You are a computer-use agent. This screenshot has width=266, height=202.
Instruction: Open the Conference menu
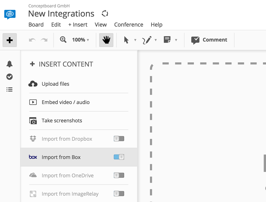(129, 25)
